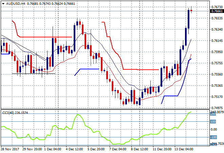This screenshot has height=153, width=224.
Task: Click the 0.76340 price scale label
Action: [217, 29]
